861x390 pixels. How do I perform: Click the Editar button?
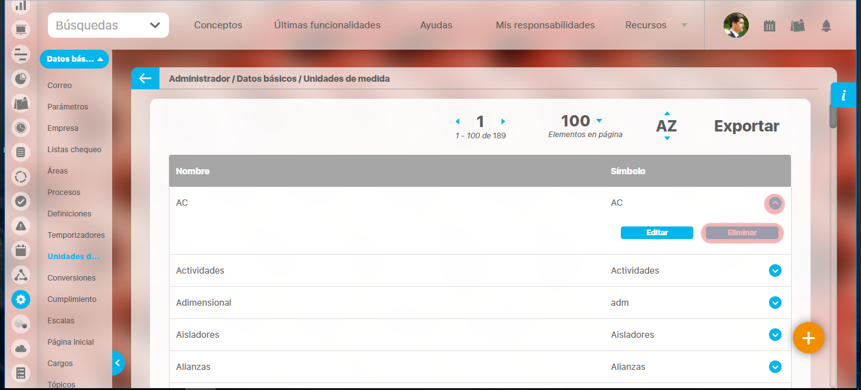[x=657, y=233]
